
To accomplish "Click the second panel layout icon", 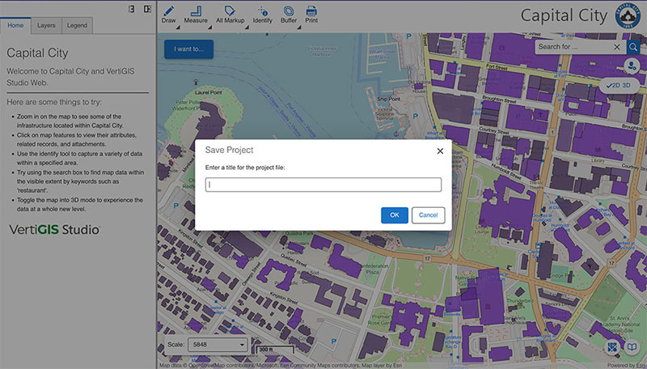I will pyautogui.click(x=147, y=9).
